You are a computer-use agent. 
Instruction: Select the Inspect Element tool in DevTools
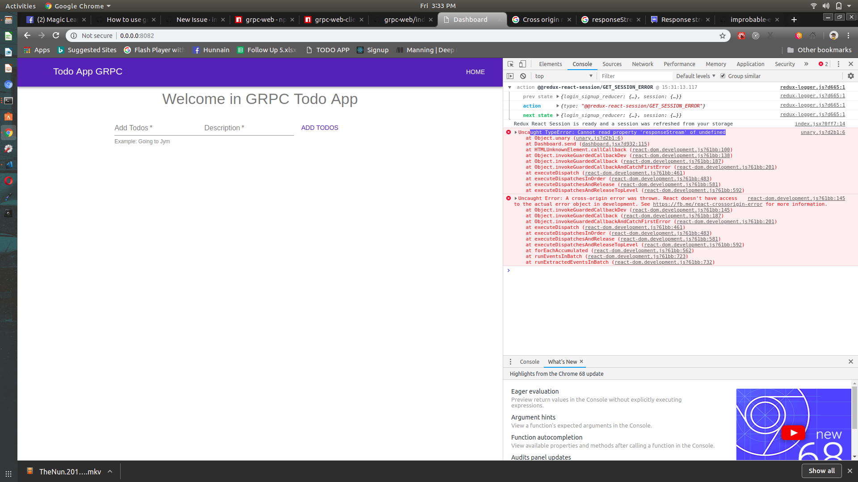coord(510,64)
